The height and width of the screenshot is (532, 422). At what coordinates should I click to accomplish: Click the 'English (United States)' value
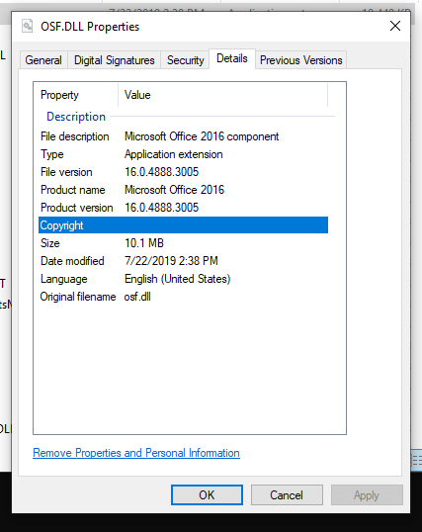click(x=178, y=279)
